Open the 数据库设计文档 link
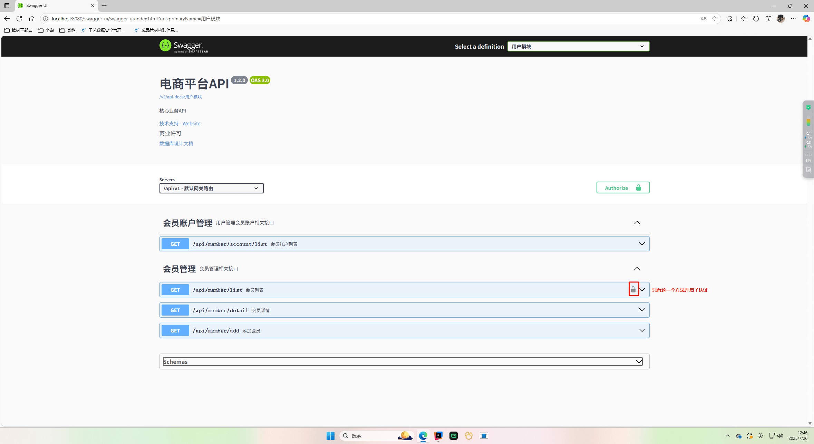The width and height of the screenshot is (814, 444). [176, 144]
